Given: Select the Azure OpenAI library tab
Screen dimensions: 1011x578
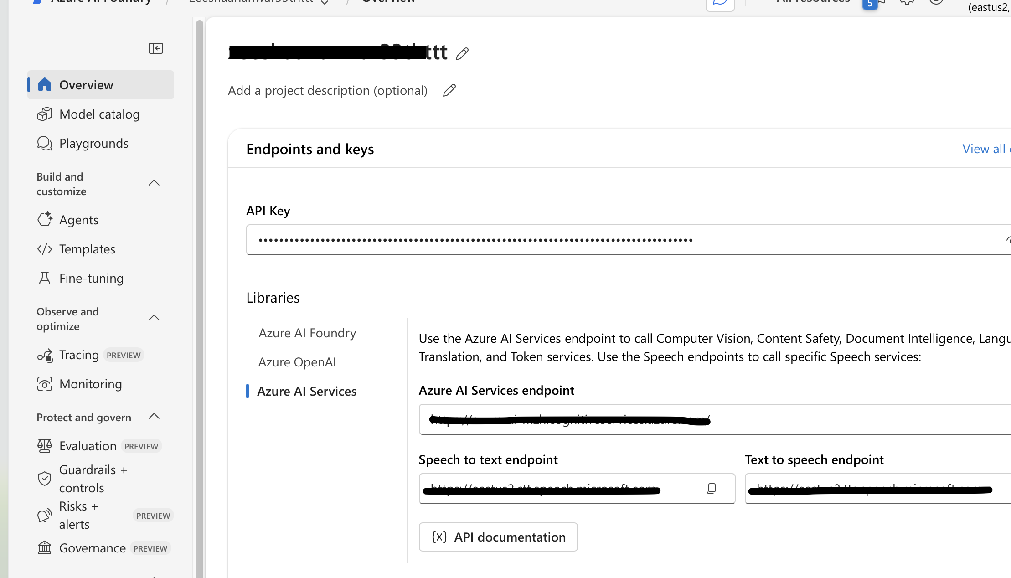Looking at the screenshot, I should coord(297,362).
